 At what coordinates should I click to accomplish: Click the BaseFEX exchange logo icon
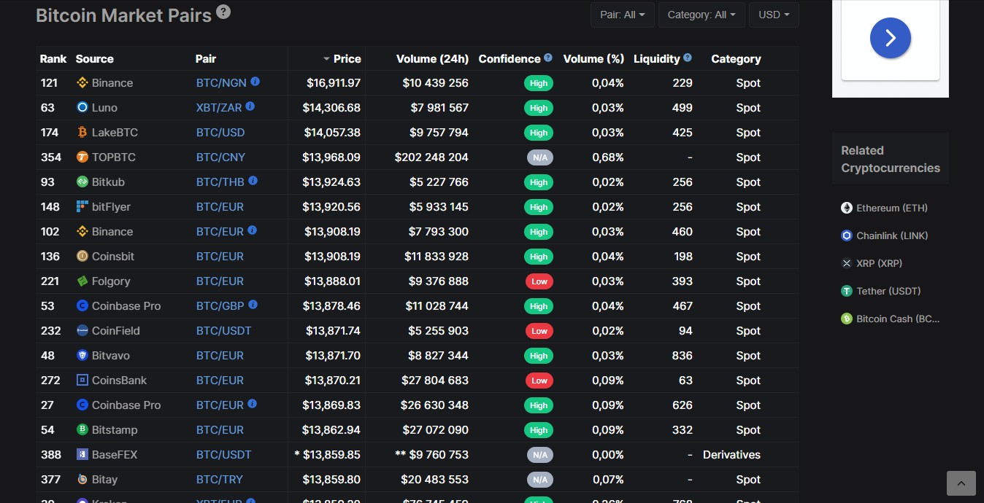tap(82, 454)
